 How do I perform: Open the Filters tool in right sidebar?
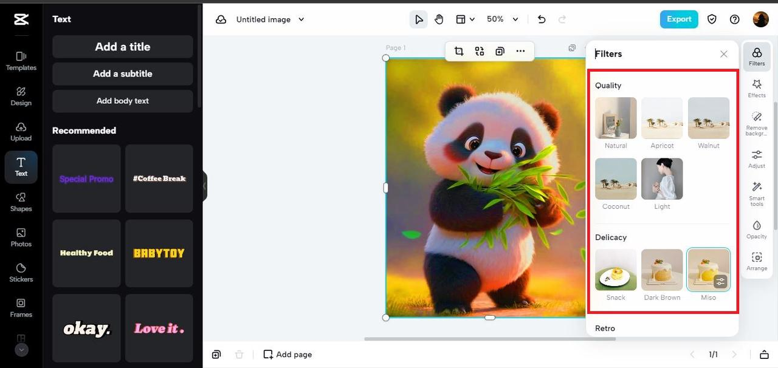tap(757, 56)
